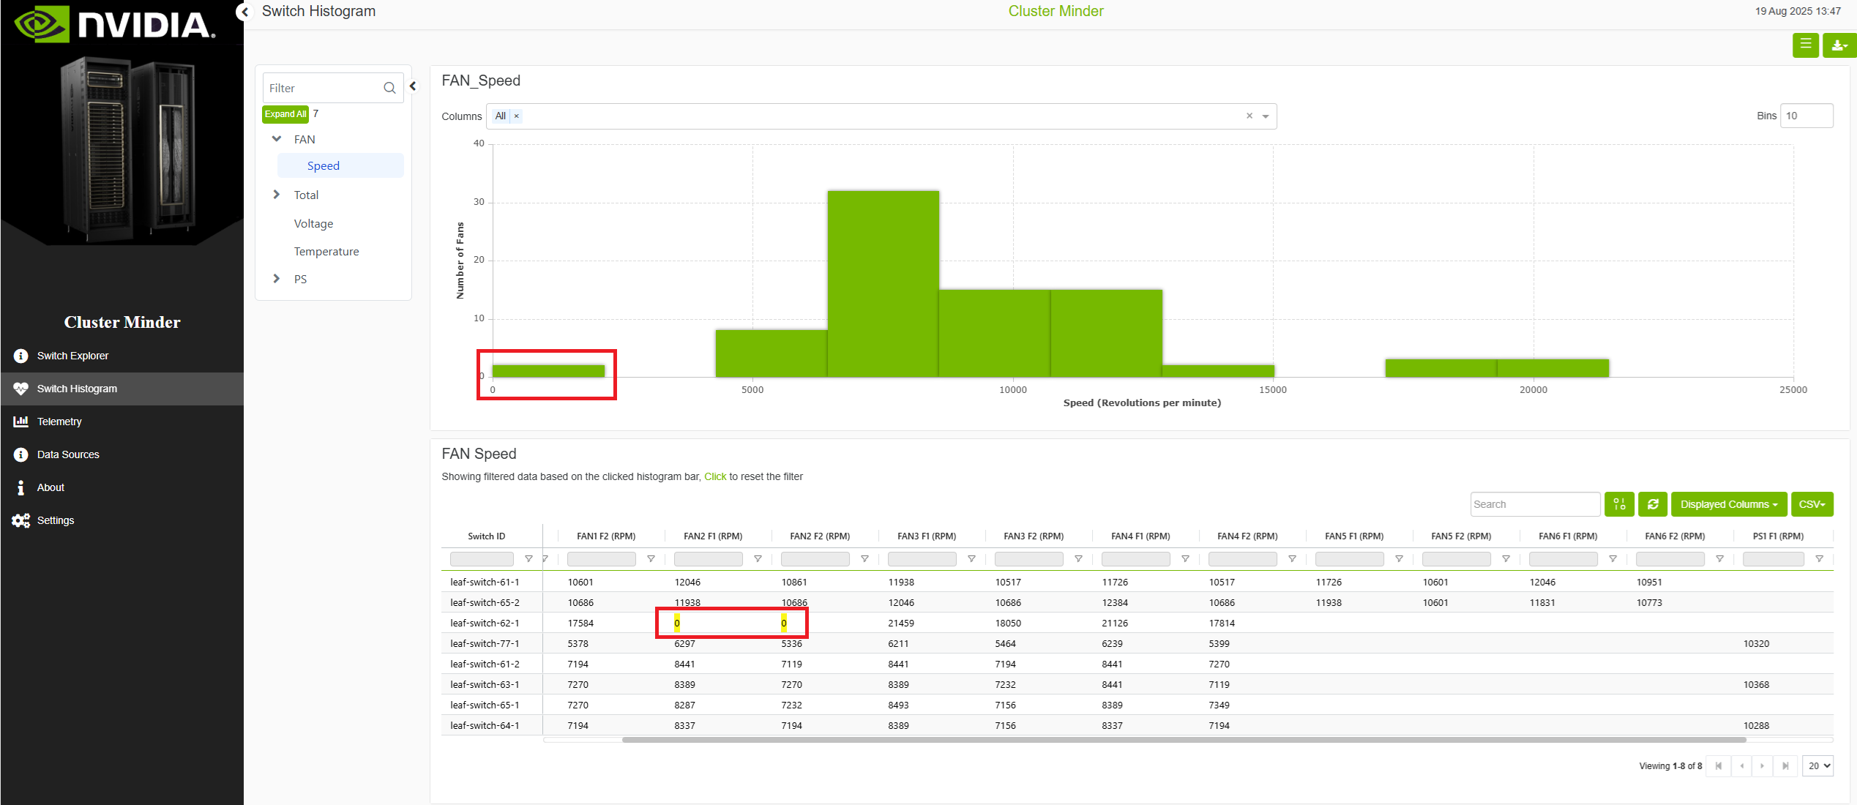Click the 'Click' link to reset the filter

pos(715,476)
